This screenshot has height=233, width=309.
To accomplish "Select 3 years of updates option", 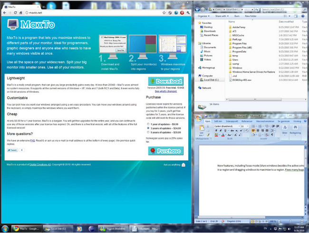I will point(148,128).
